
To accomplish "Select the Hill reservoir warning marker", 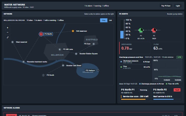I will point(73,31).
